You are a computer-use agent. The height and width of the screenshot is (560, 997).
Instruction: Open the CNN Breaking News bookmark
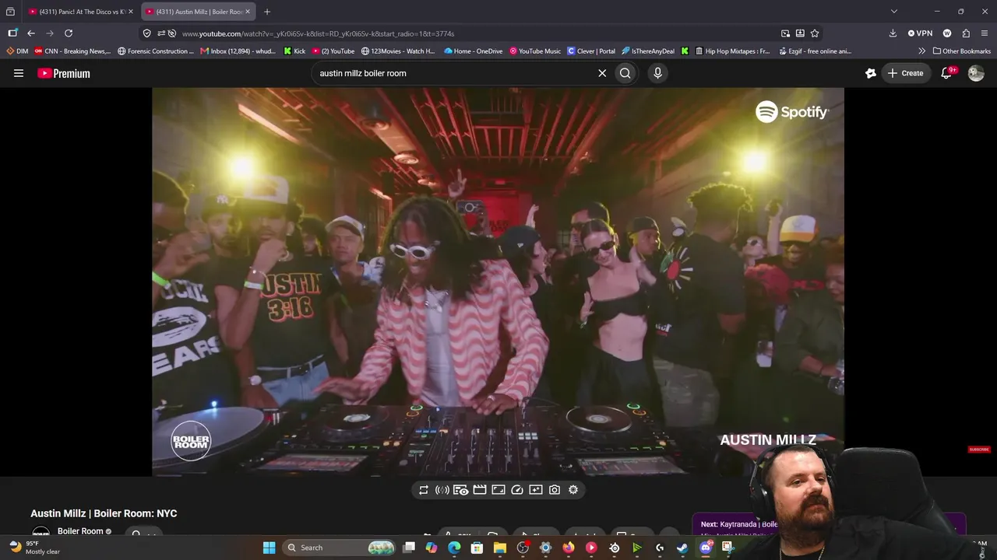[x=72, y=51]
